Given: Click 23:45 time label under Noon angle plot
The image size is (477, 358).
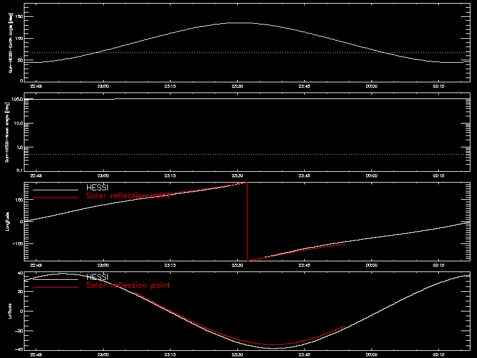Looking at the screenshot, I should pos(305,175).
